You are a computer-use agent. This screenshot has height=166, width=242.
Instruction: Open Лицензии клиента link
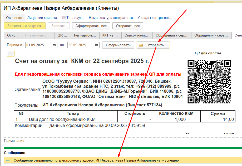(42, 18)
